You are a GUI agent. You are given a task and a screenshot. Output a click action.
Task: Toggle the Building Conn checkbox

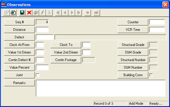pyautogui.click(x=151, y=75)
